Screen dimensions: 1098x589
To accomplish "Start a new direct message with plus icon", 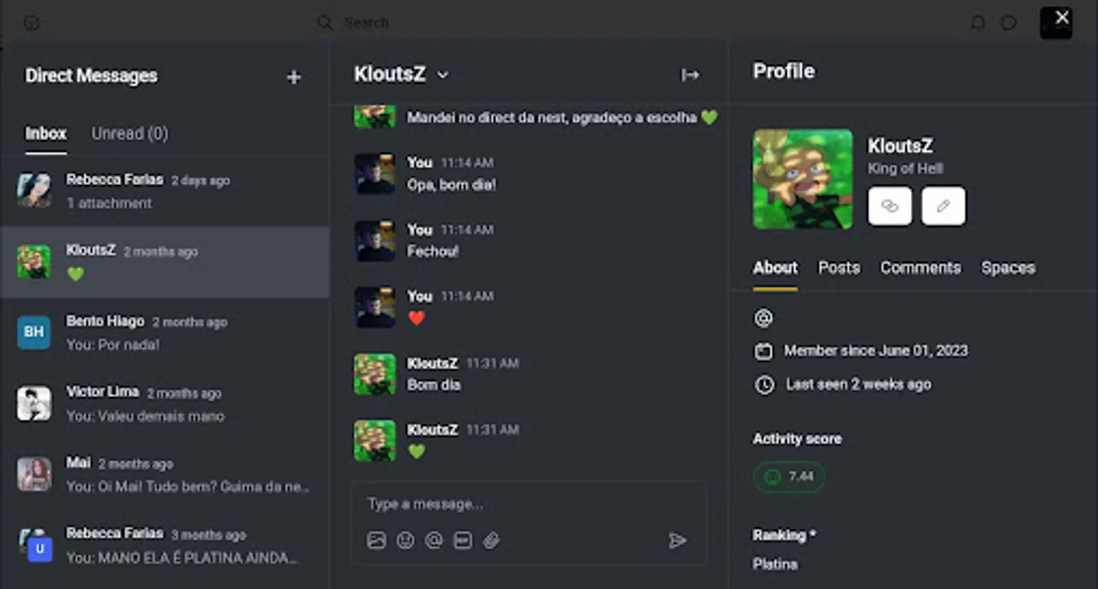I will (x=293, y=77).
